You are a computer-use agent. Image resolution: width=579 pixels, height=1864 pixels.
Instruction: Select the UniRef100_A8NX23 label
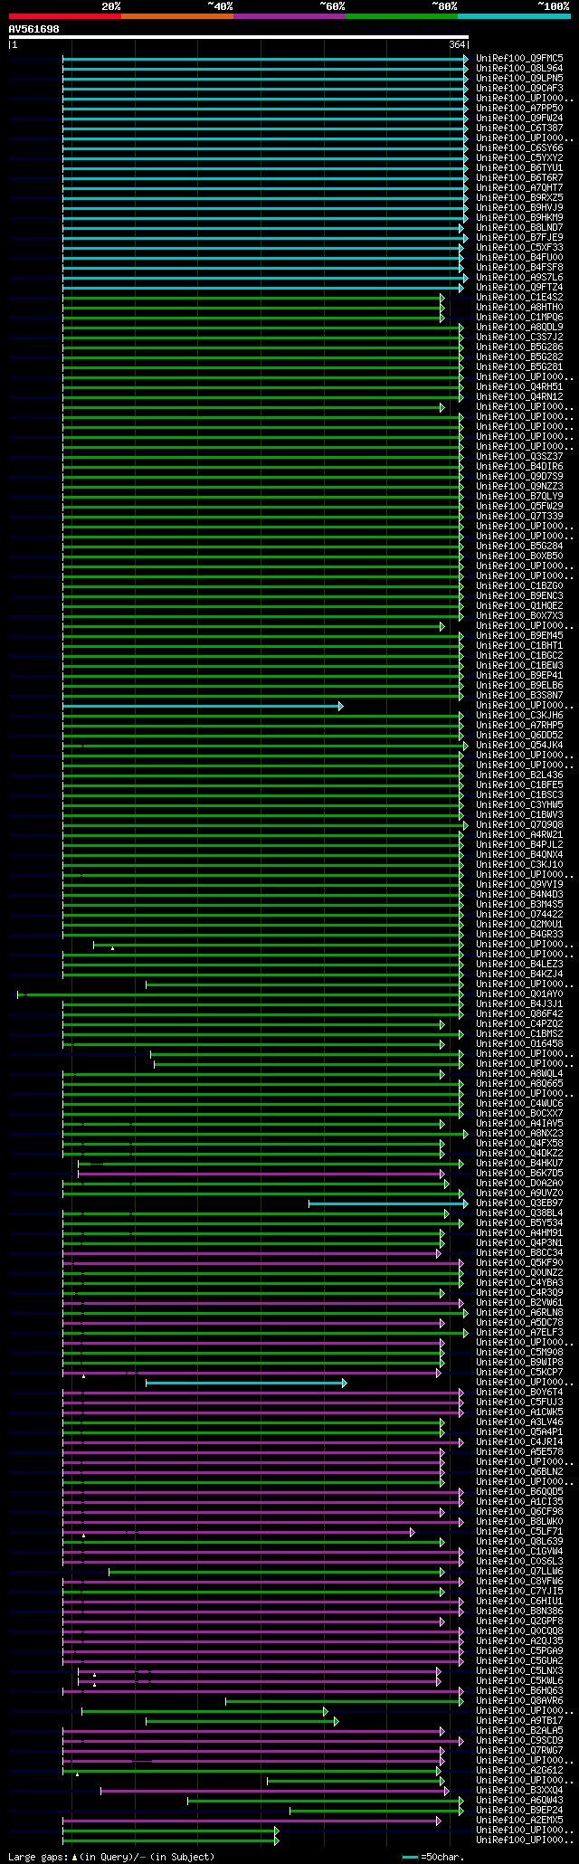pyautogui.click(x=519, y=1133)
